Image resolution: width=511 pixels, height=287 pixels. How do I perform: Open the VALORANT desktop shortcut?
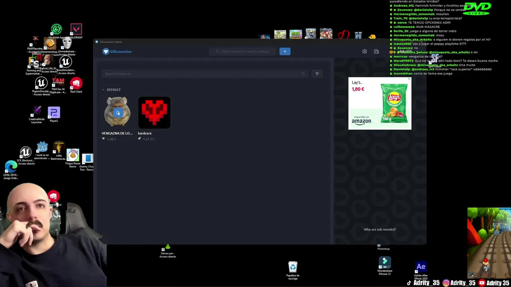[x=76, y=31]
